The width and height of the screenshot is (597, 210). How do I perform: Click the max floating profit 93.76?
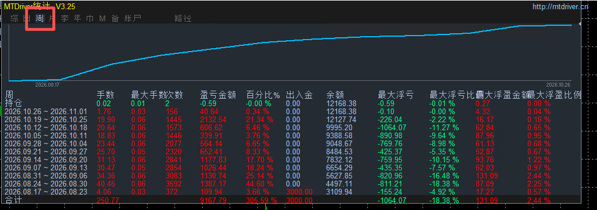pos(484,160)
